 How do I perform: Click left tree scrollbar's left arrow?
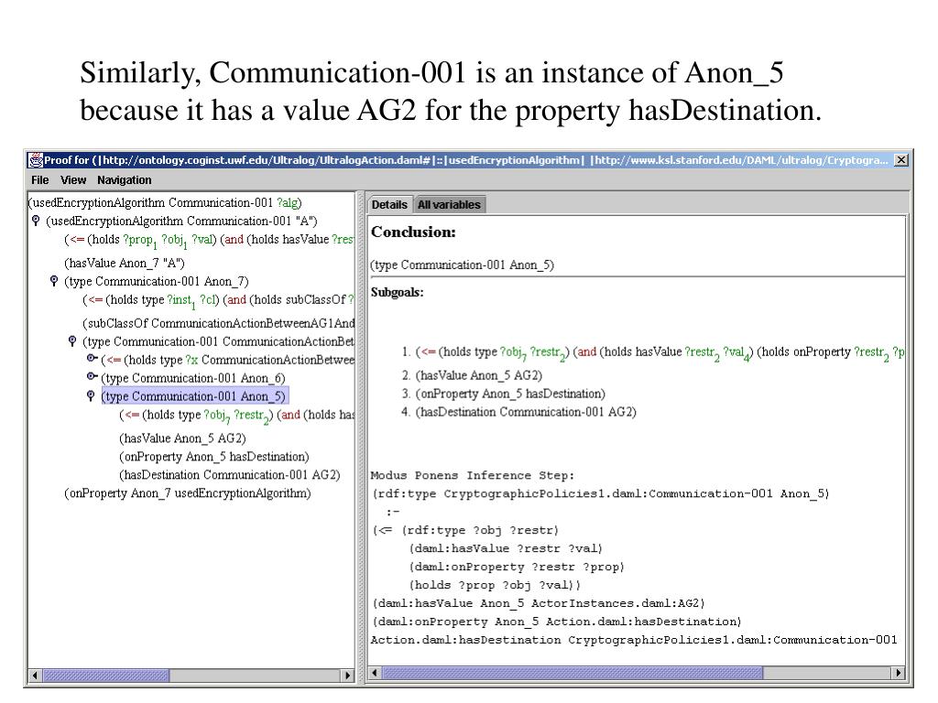[35, 676]
